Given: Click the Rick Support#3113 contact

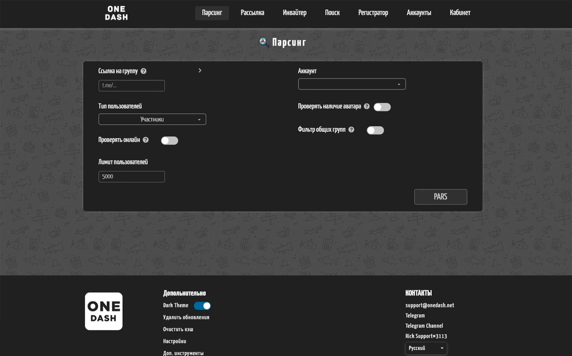Looking at the screenshot, I should point(426,336).
